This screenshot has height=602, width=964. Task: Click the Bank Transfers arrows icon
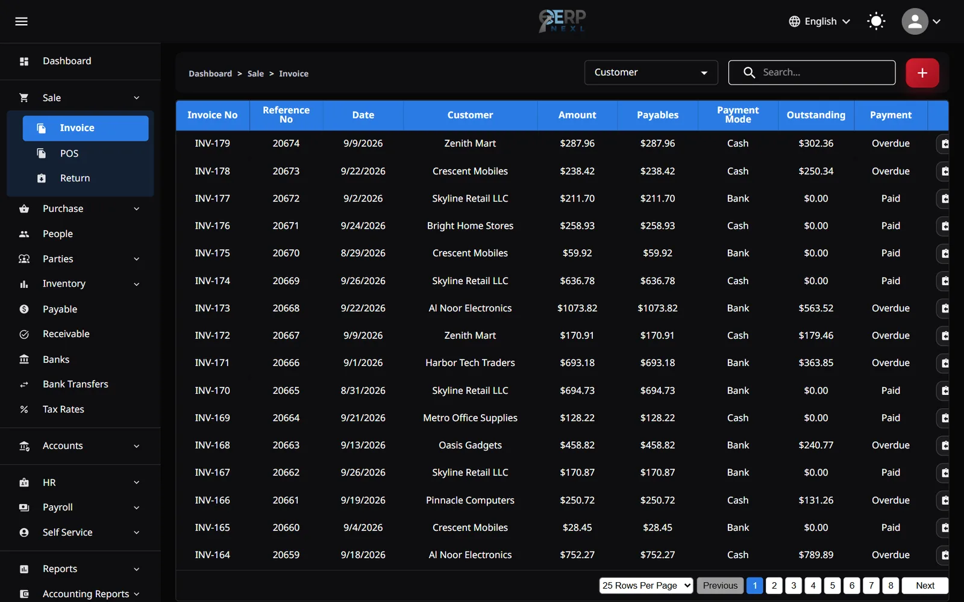[x=24, y=385]
